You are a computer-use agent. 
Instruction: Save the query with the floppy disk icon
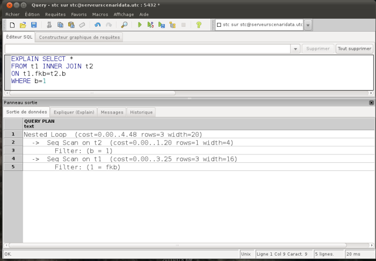(34, 25)
